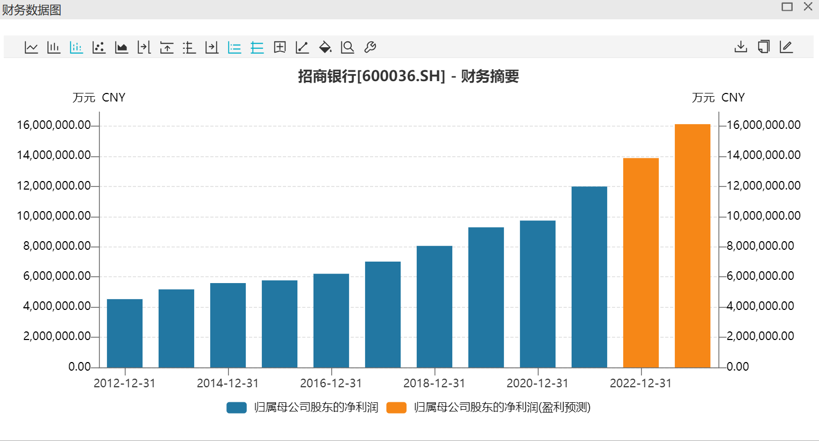Image resolution: width=819 pixels, height=441 pixels.
Task: Toggle legend orange swatch for 盈利预测
Action: (x=396, y=408)
